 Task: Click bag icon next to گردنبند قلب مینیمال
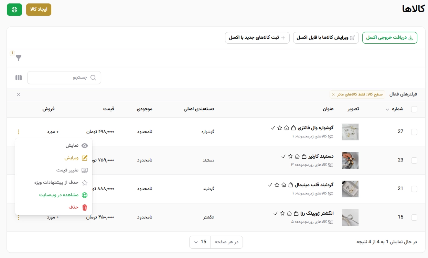pyautogui.click(x=290, y=185)
